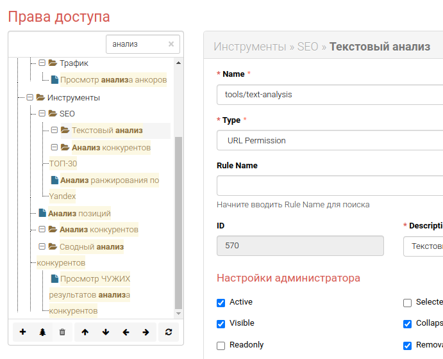Screen dimensions: 443x359
Task: Open Просмотр анализа анкоров item
Action: 113,80
